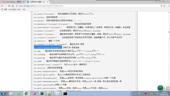Click the os.pathsep line

coord(65,58)
